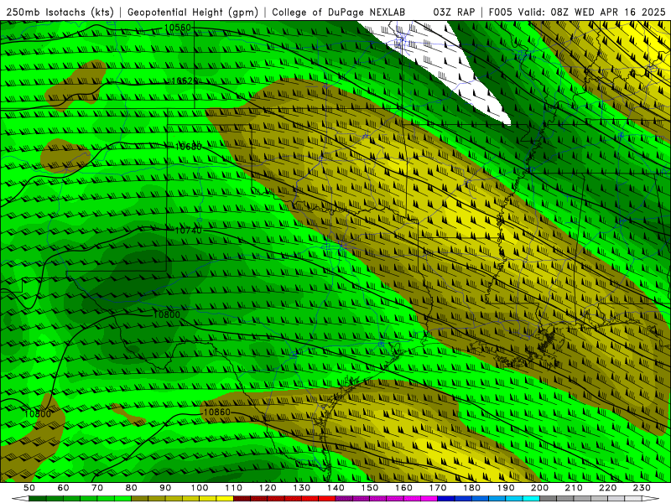
Task: Click the 150 kts color scale label
Action: [x=370, y=488]
